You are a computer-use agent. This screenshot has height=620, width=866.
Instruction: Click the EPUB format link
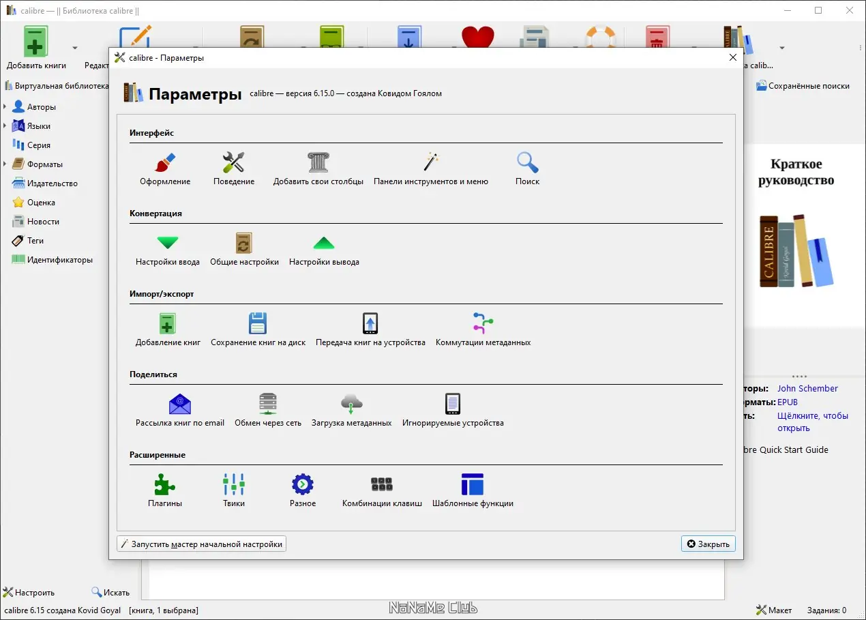tap(788, 402)
